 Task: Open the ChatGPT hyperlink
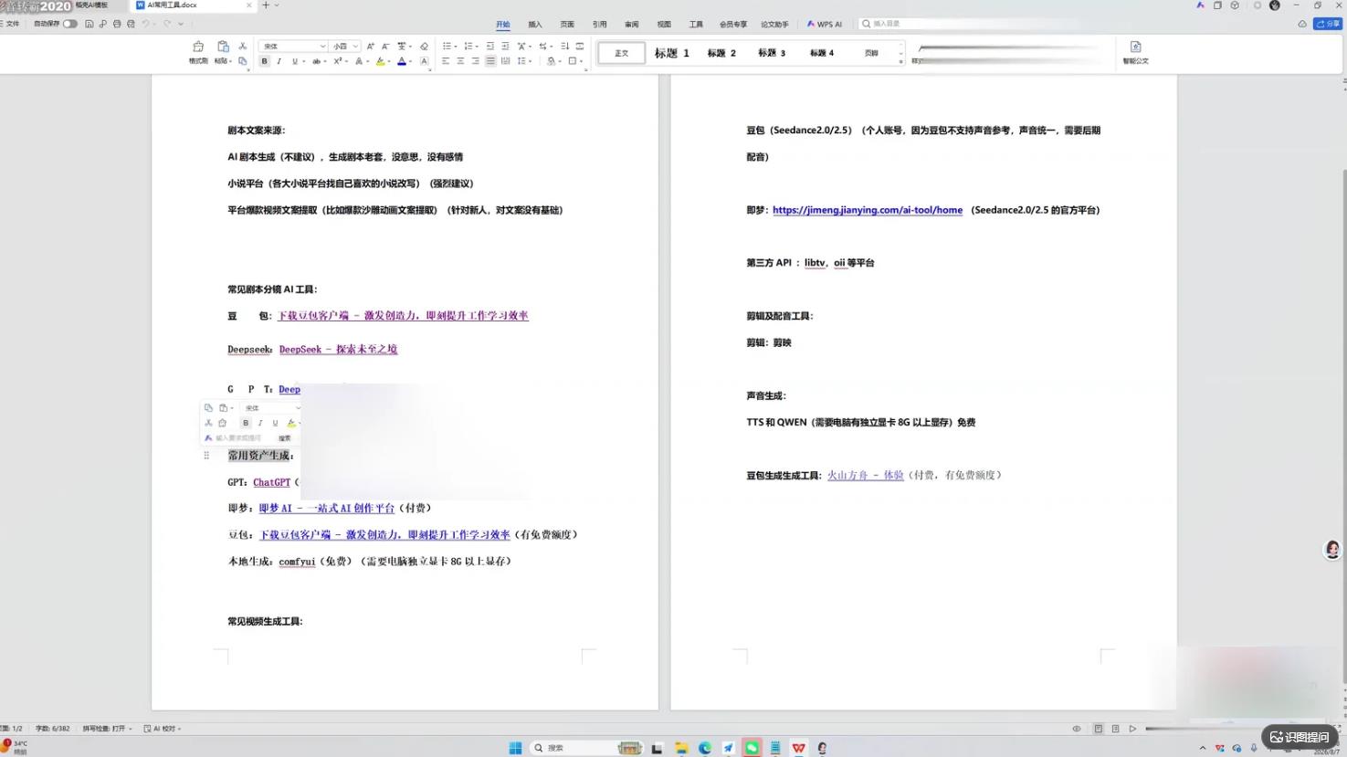pyautogui.click(x=271, y=482)
